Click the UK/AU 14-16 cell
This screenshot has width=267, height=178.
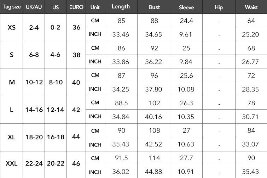coord(34,110)
